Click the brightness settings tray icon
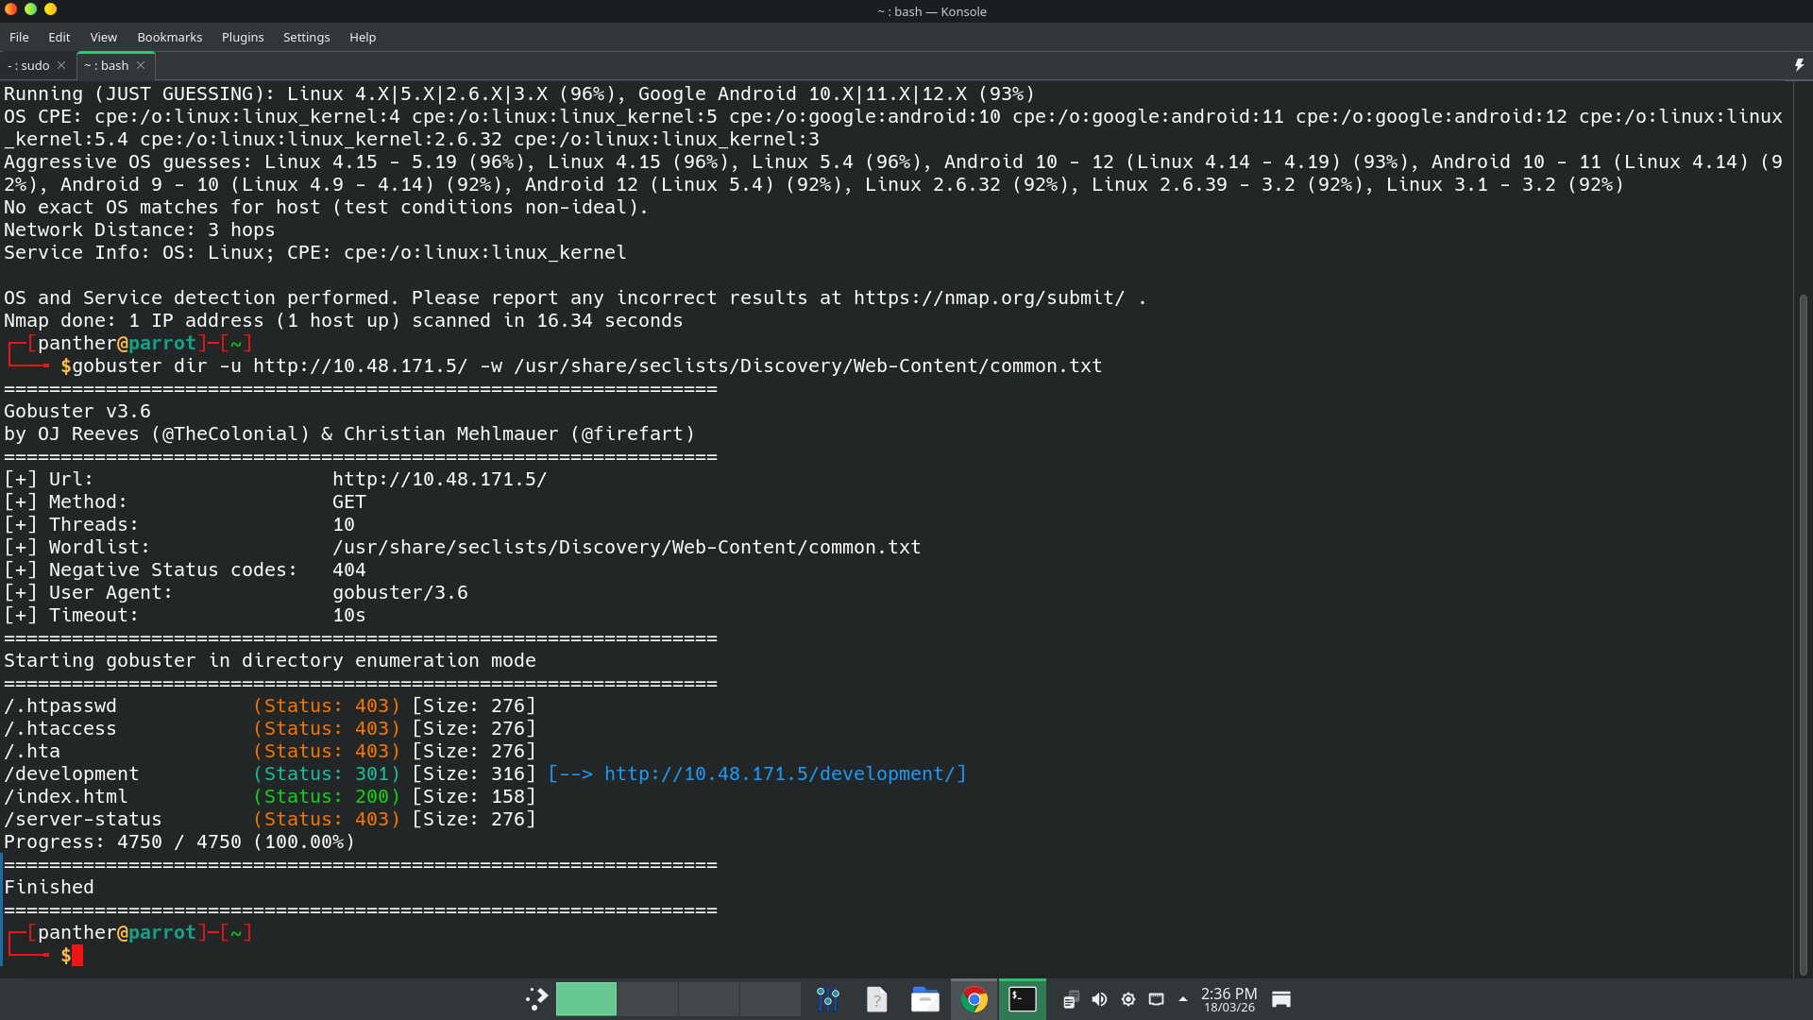 (x=1127, y=999)
